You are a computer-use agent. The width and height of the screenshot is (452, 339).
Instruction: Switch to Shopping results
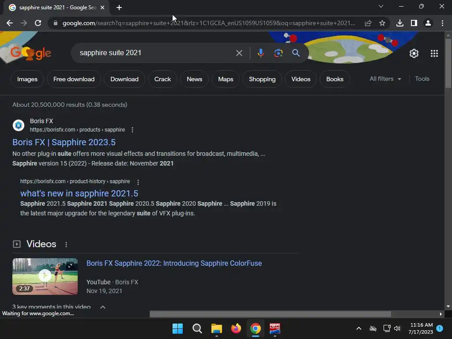click(262, 79)
